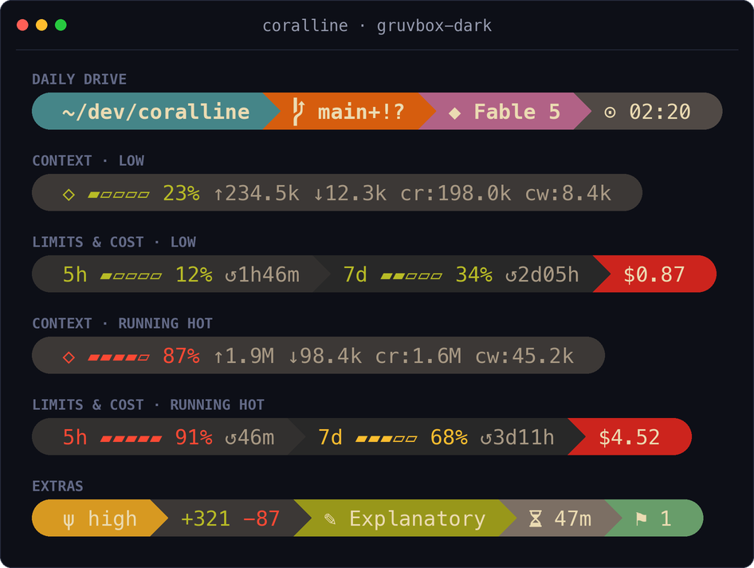Screen dimensions: 754x568
Task: Click the reset icon before 2d05h
Action: click(x=511, y=276)
